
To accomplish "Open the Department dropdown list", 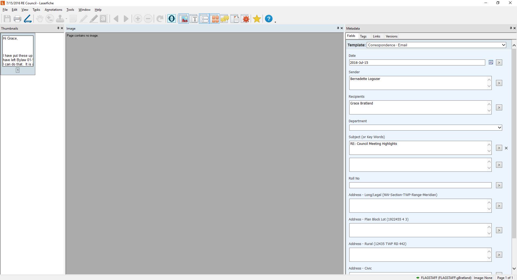I will [499, 128].
